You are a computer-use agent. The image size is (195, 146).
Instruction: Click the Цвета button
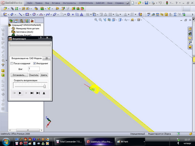point(44,75)
